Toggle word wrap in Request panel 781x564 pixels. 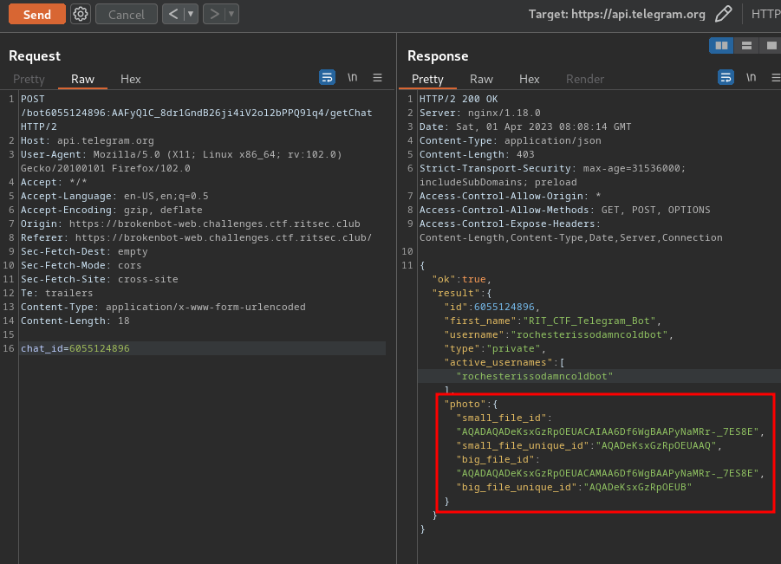click(327, 77)
